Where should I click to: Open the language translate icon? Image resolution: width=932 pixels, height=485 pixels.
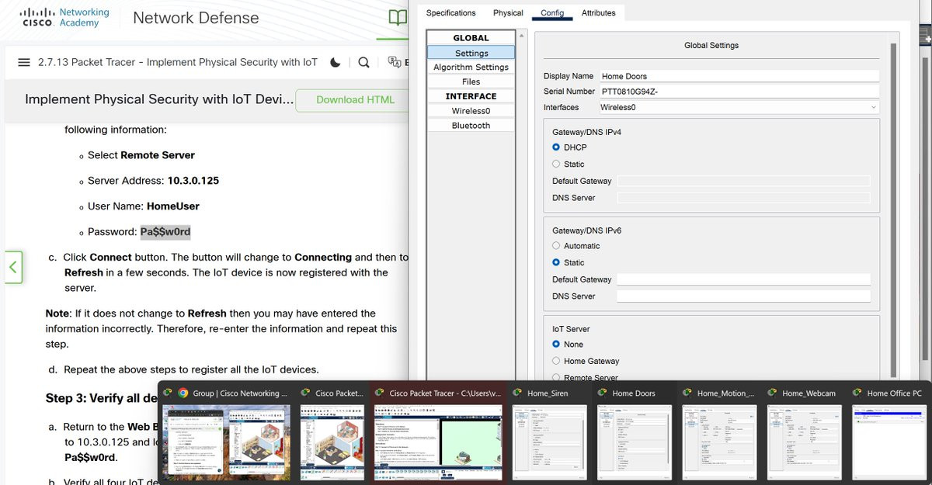(x=394, y=62)
